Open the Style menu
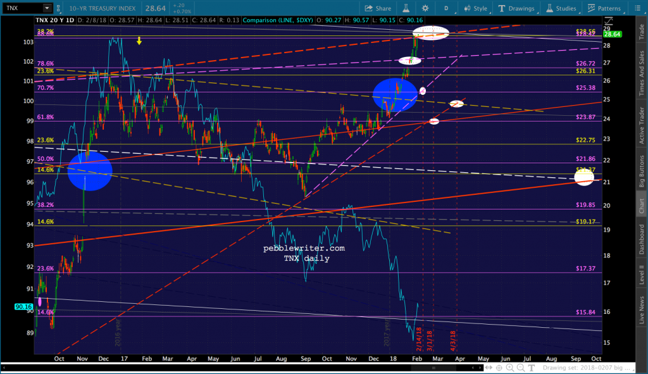This screenshot has height=374, width=648. pos(475,8)
